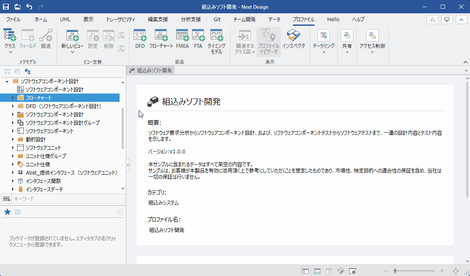Click the キーワード search field

coord(68,199)
